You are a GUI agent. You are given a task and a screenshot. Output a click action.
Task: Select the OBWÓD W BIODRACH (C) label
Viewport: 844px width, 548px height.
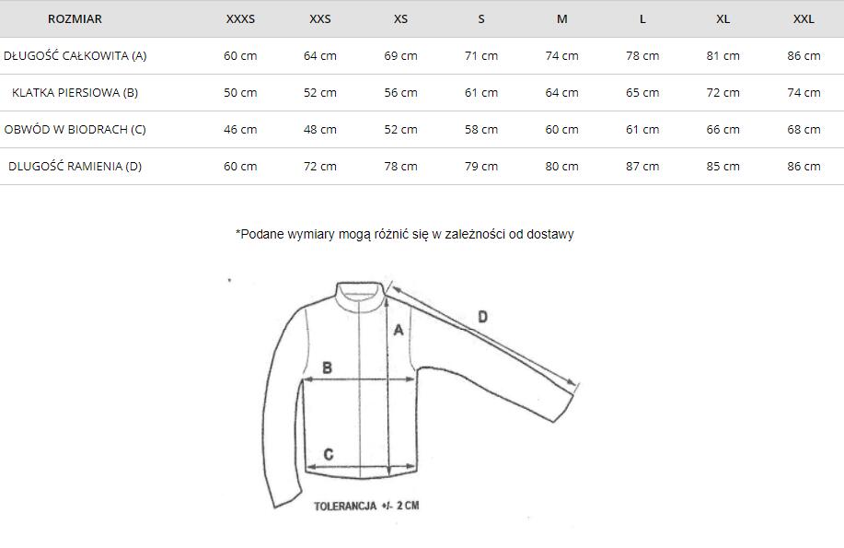75,129
